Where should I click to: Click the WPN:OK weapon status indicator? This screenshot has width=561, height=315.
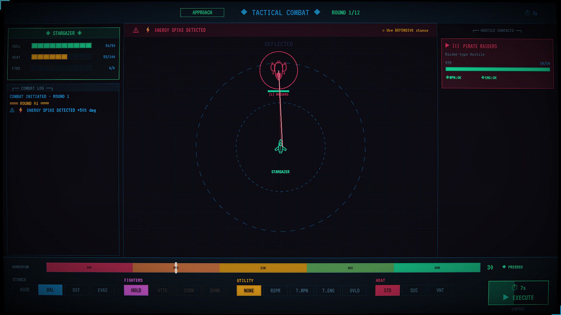[x=453, y=78]
